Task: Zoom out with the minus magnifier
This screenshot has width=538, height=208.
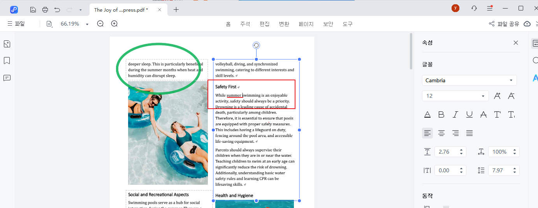Action: click(100, 24)
